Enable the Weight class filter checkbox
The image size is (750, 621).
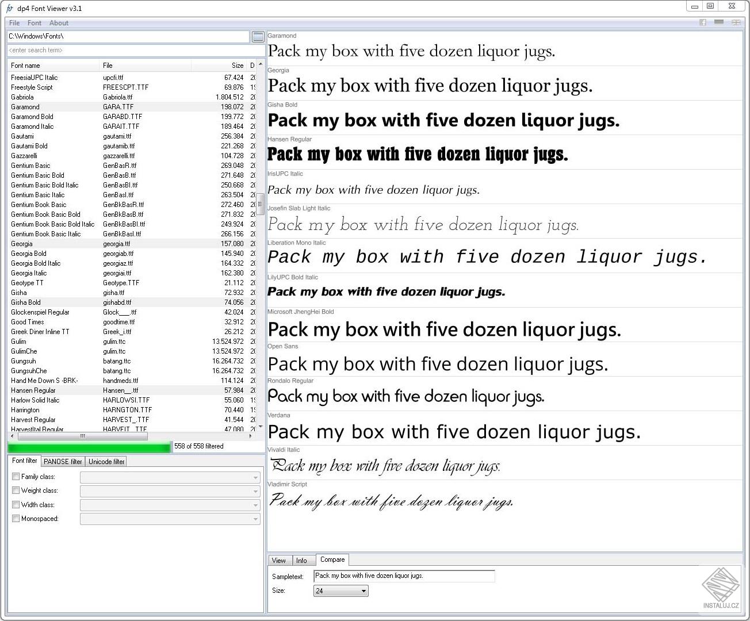[x=16, y=490]
